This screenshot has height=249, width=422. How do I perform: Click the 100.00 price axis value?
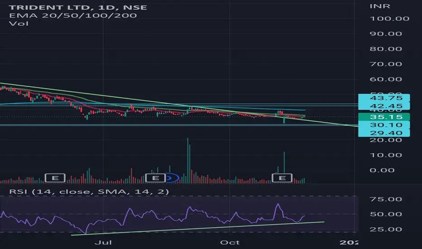389,19
